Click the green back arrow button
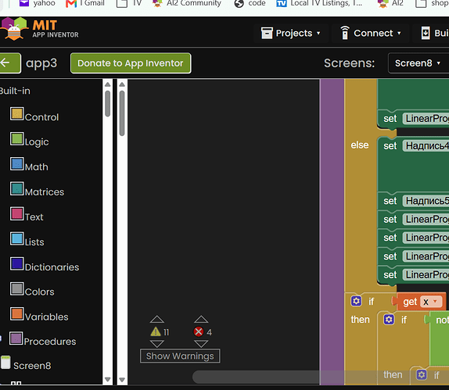The height and width of the screenshot is (390, 449). pos(9,63)
